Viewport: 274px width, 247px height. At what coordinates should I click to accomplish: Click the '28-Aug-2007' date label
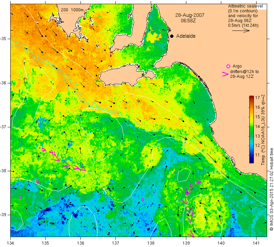tap(190, 15)
